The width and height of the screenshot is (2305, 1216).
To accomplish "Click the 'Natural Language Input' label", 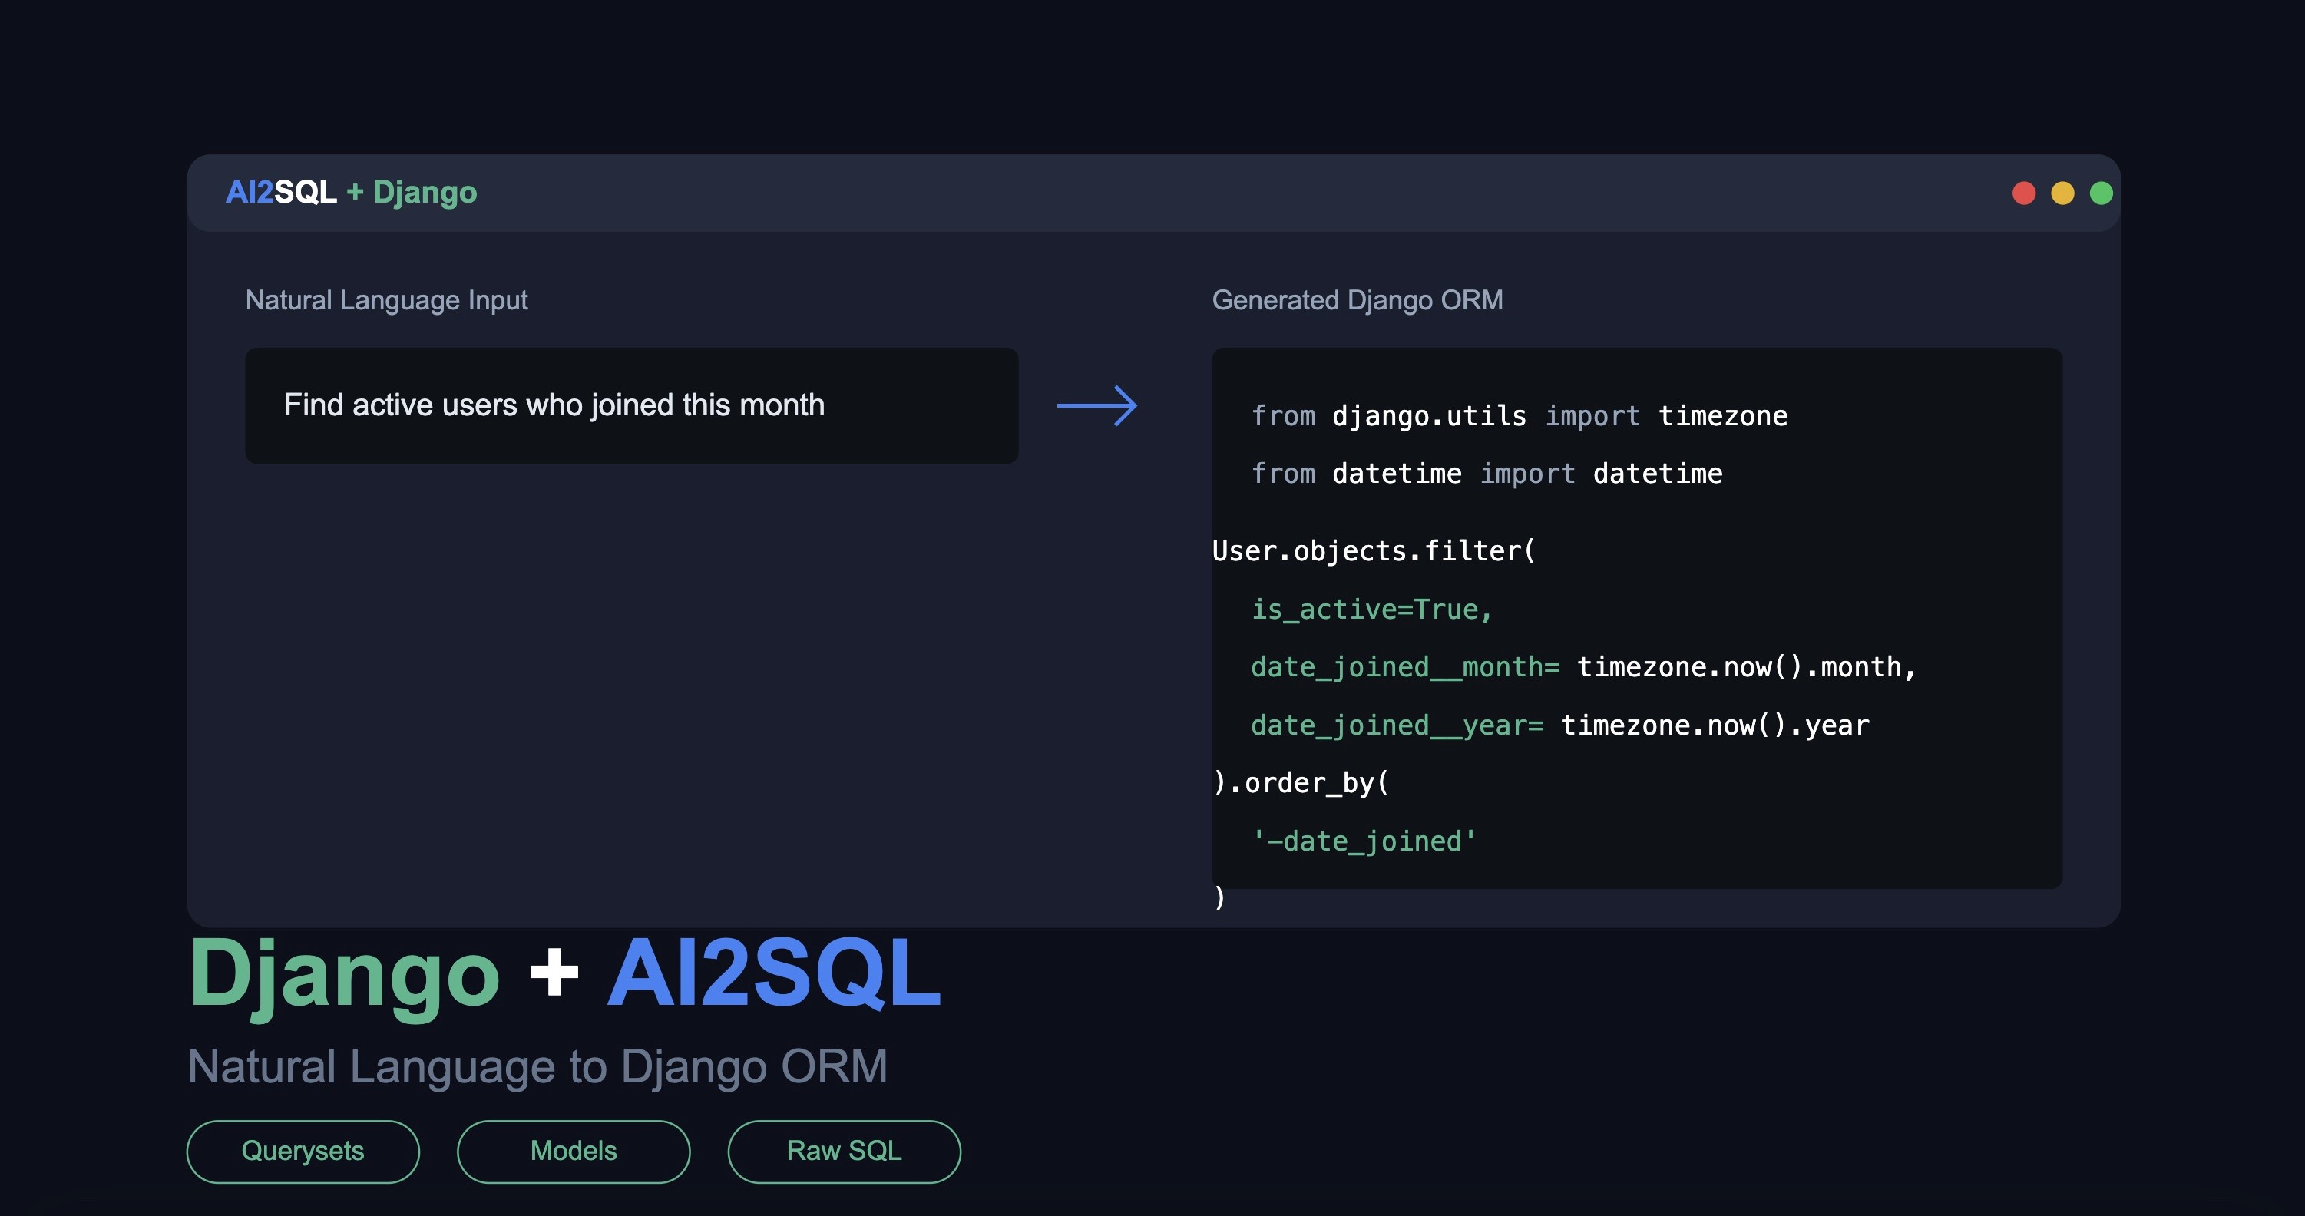I will click(x=386, y=299).
